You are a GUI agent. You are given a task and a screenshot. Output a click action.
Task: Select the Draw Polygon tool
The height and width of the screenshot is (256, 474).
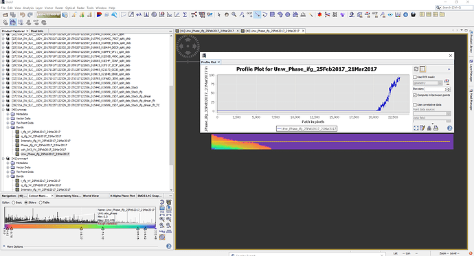[280, 14]
